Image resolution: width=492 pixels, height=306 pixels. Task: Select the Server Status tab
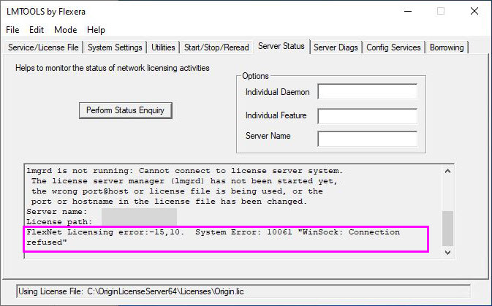pyautogui.click(x=281, y=47)
